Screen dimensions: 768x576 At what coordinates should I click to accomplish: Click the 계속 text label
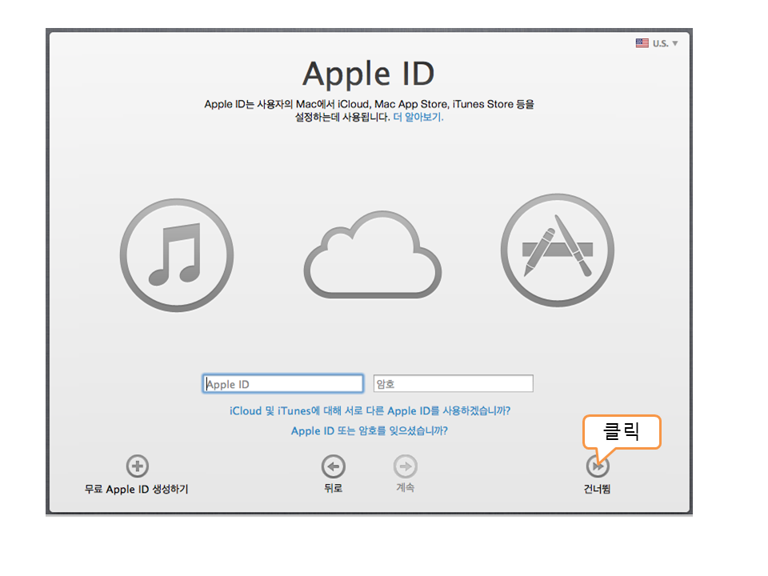click(x=406, y=488)
